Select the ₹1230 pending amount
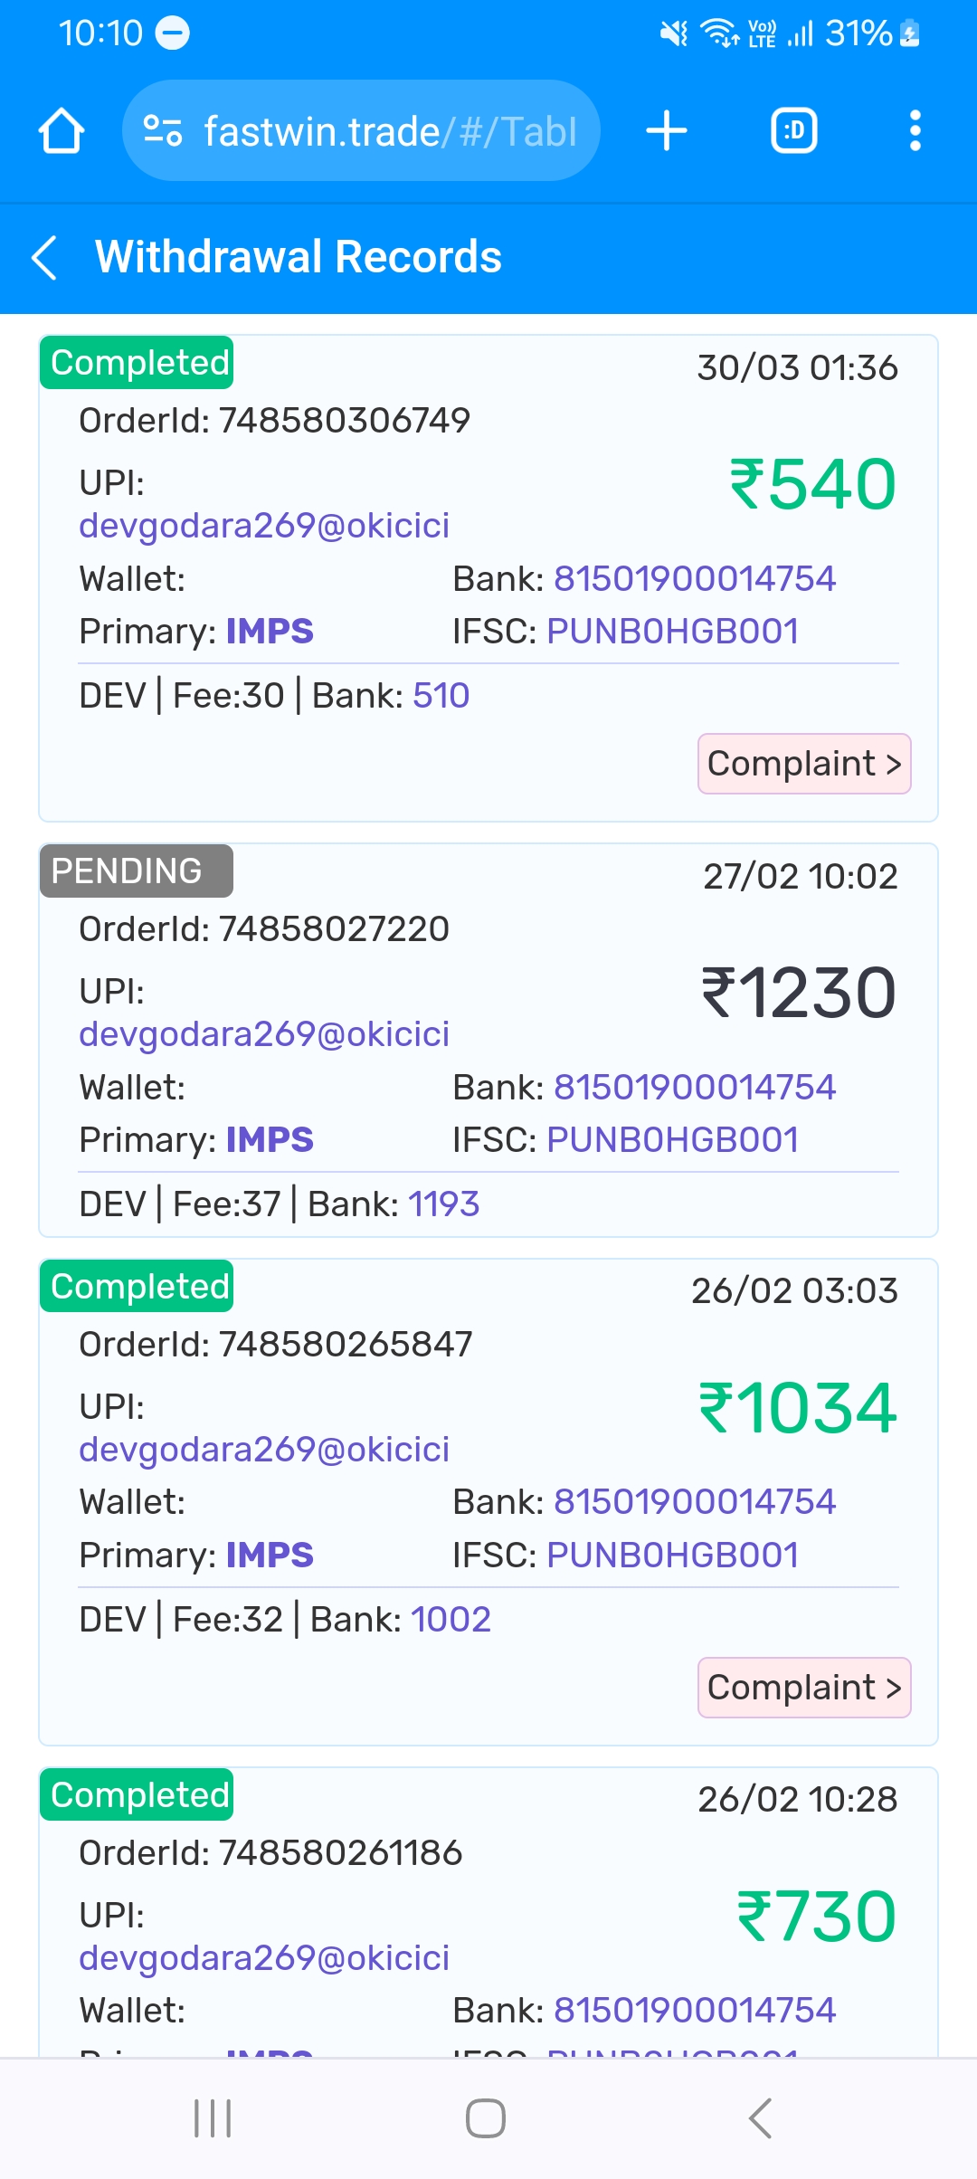 tap(799, 994)
